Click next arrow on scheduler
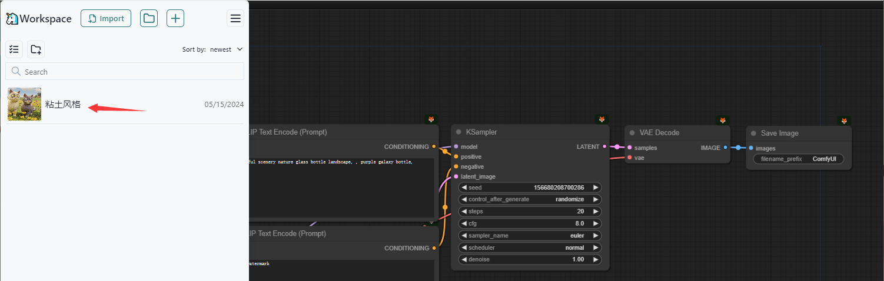 (596, 247)
